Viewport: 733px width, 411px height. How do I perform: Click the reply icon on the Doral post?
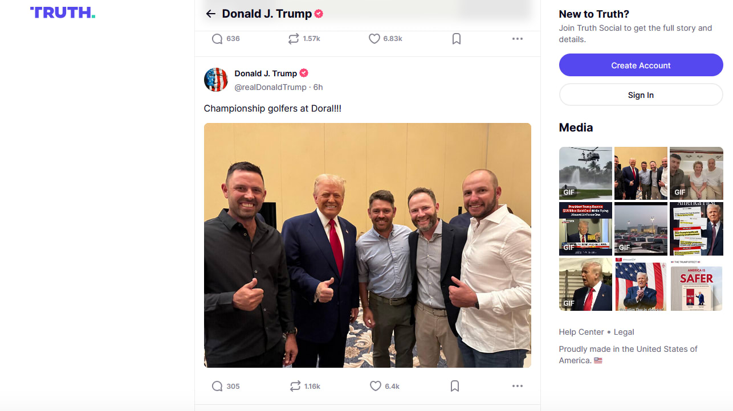[217, 386]
